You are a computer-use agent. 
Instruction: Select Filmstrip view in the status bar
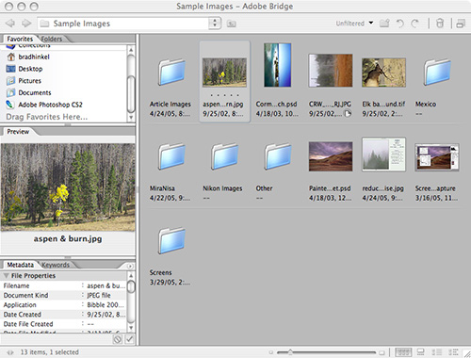420,352
